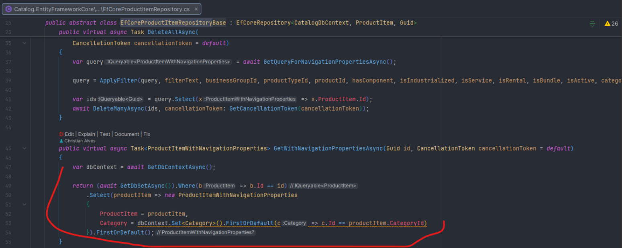
Task: Click line number 23 in the gutter
Action: click(x=8, y=32)
